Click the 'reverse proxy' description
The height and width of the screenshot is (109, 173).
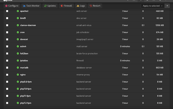83,75
